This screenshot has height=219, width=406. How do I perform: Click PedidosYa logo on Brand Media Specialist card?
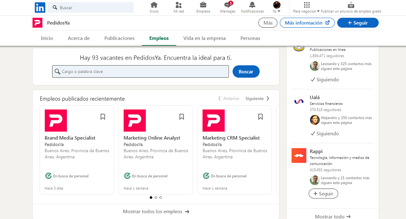[x=56, y=121]
